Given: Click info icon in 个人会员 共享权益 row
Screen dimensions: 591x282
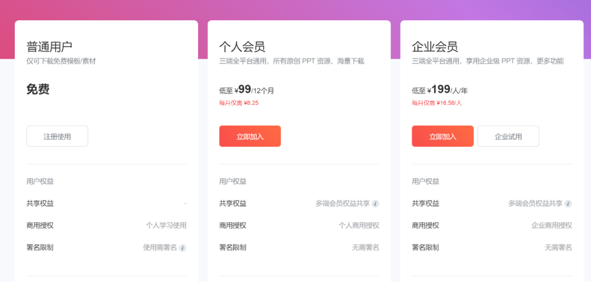Looking at the screenshot, I should [375, 204].
